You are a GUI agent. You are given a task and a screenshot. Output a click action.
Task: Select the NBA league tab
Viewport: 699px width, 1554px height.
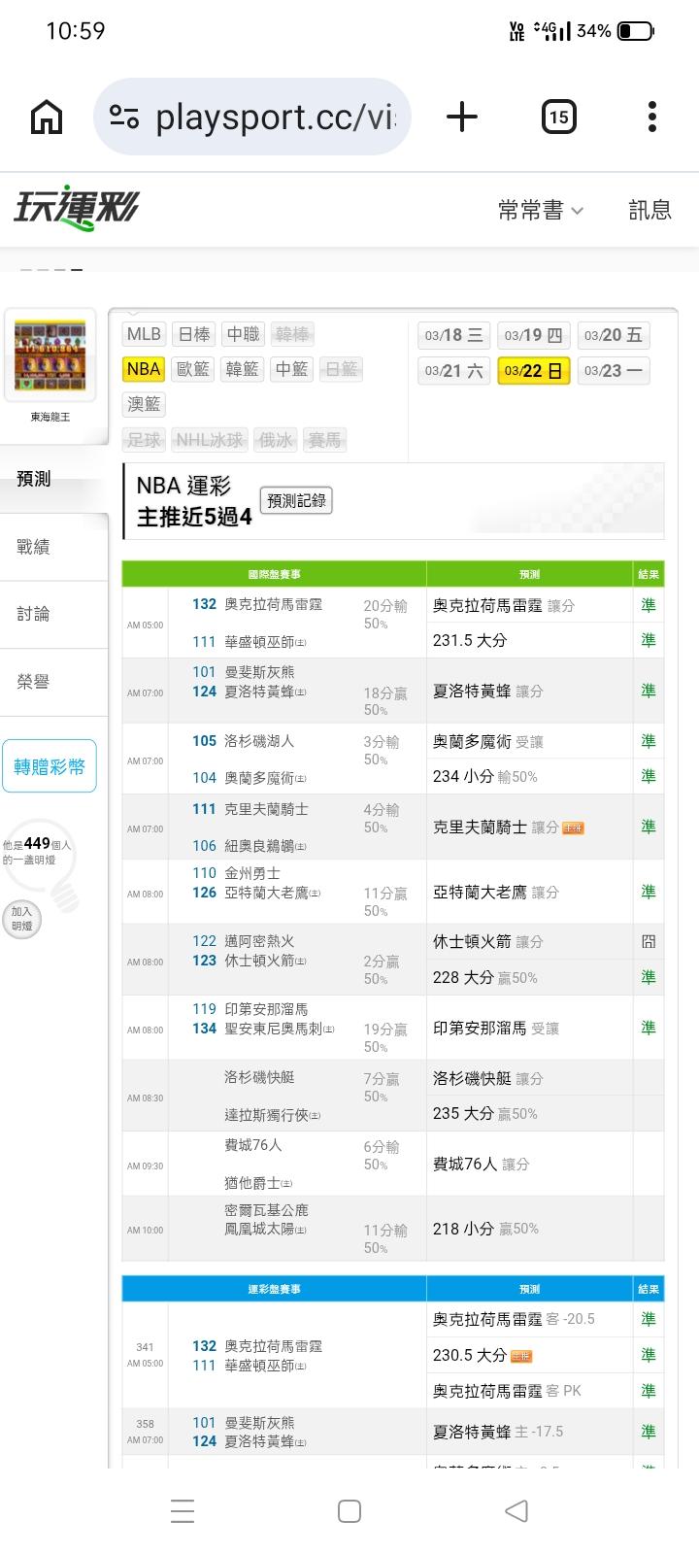click(x=144, y=369)
